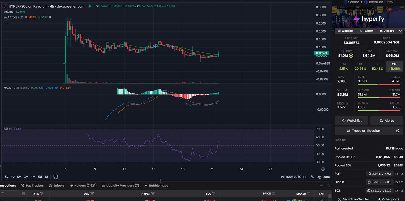This screenshot has height=201, width=405.
Task: Open the hyperfy Discord link
Action: [x=387, y=31]
